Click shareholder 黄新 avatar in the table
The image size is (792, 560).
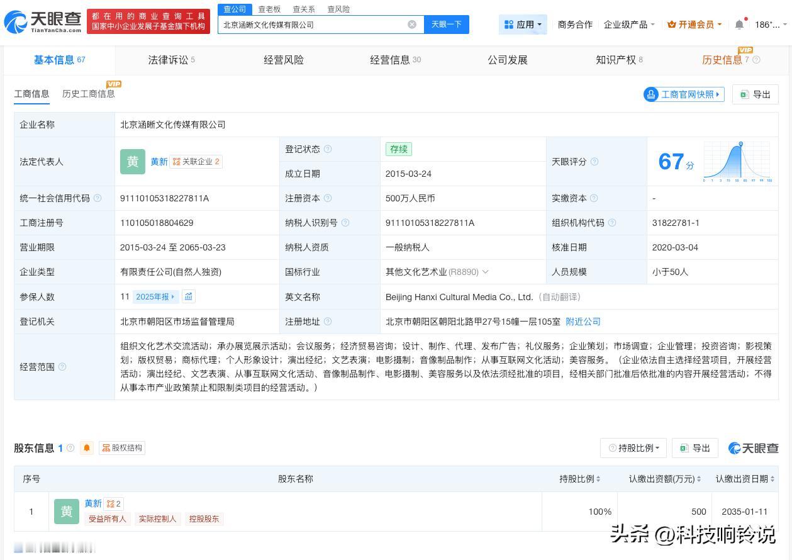(67, 512)
